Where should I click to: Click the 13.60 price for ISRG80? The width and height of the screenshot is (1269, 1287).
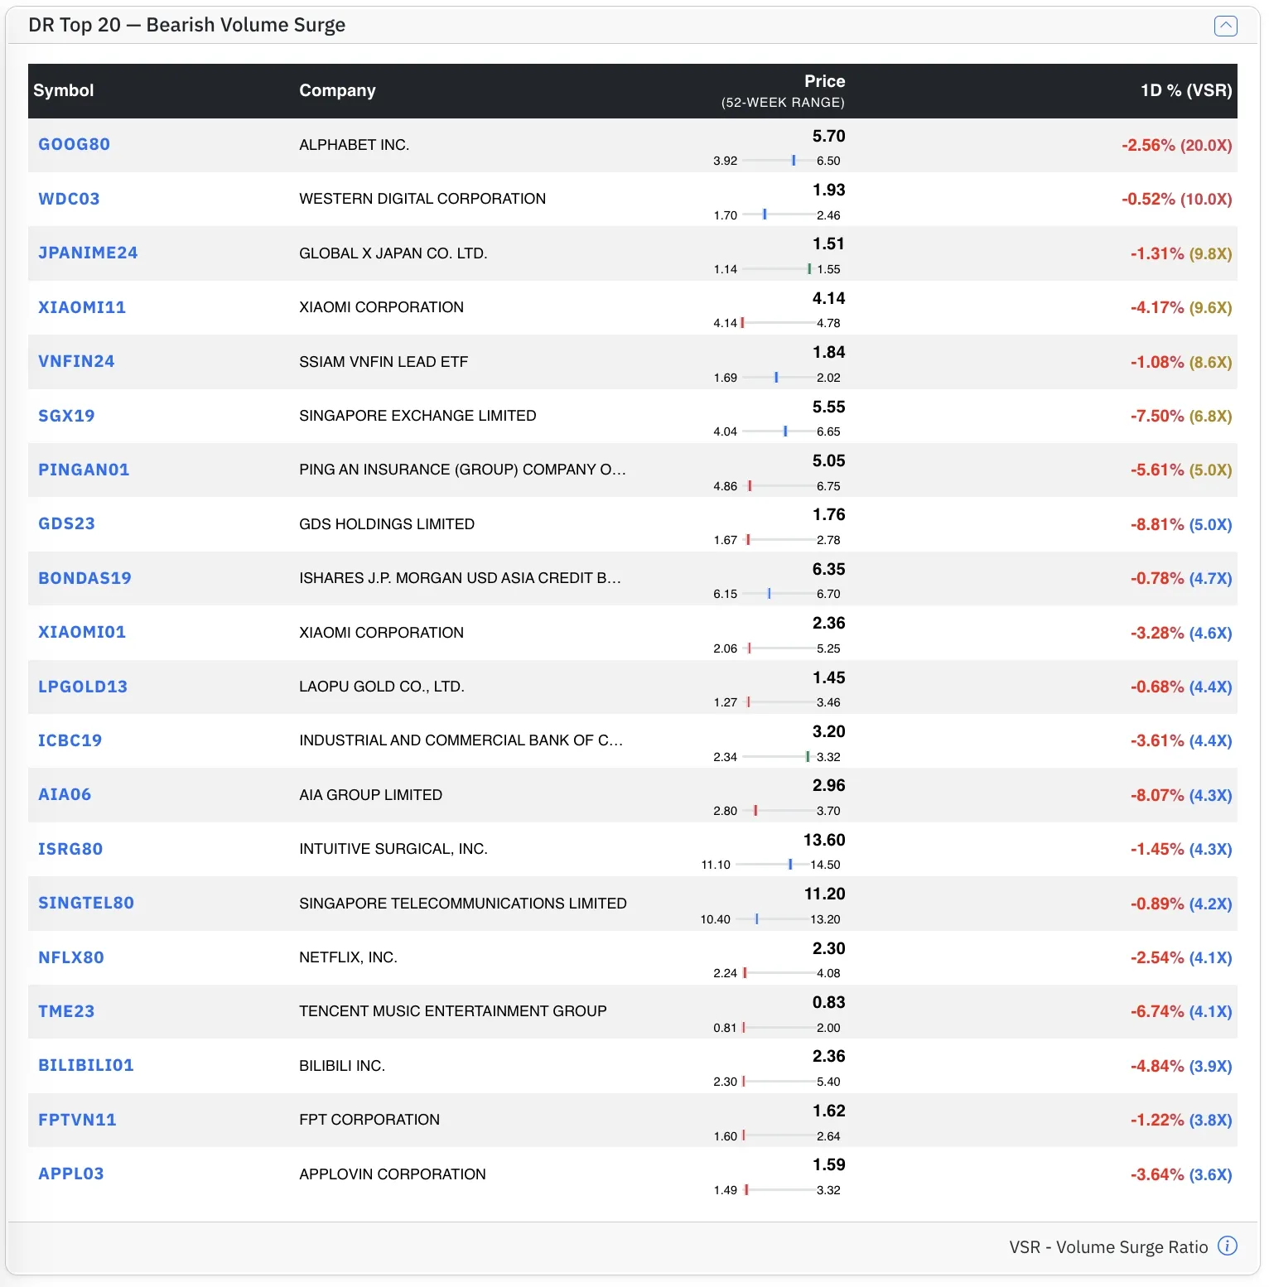824,840
